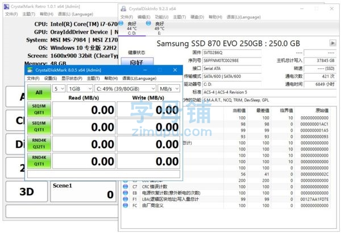The height and width of the screenshot is (234, 341).
Task: Click the 当前值 column header
Action: click(239, 110)
